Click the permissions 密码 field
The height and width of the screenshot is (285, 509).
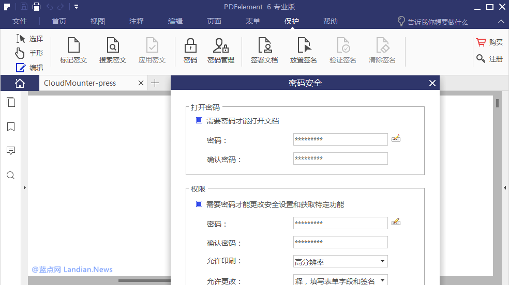(340, 223)
